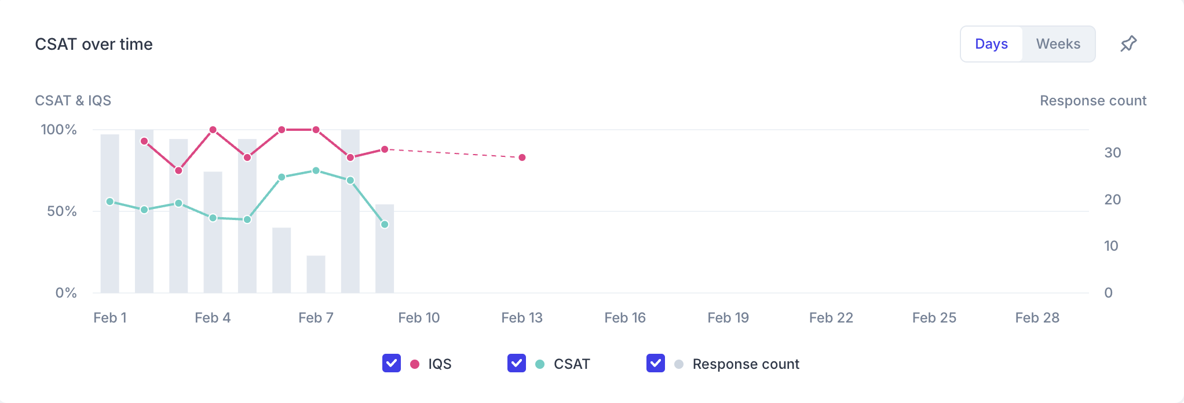Click the teal CSAT legend dot

click(x=540, y=364)
